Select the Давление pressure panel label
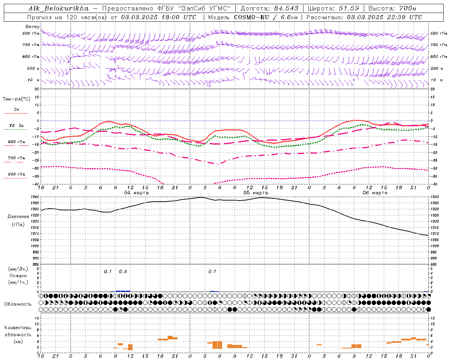 (18, 217)
